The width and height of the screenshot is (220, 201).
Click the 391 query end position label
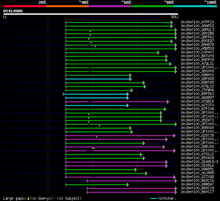174,17
